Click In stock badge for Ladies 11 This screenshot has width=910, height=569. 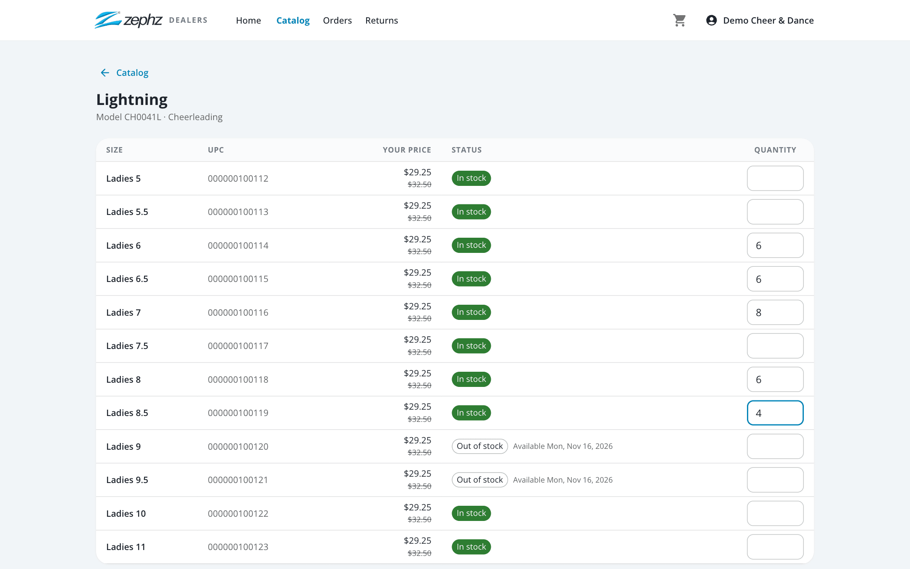[x=471, y=547]
